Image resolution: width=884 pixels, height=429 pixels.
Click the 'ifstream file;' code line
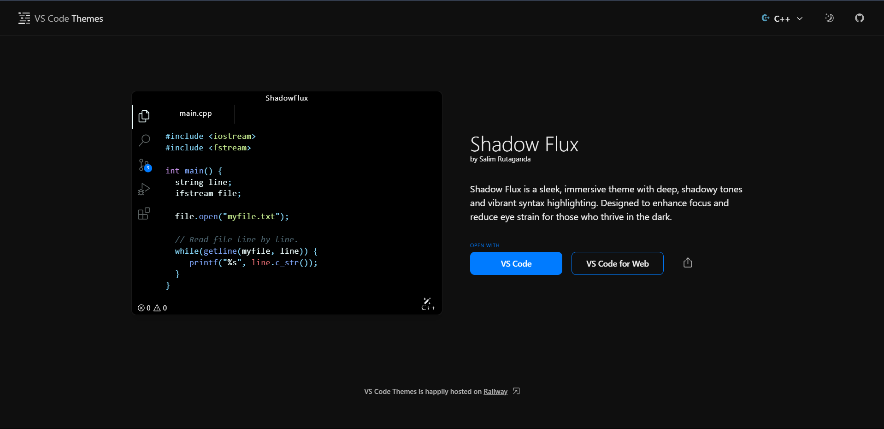(x=208, y=193)
